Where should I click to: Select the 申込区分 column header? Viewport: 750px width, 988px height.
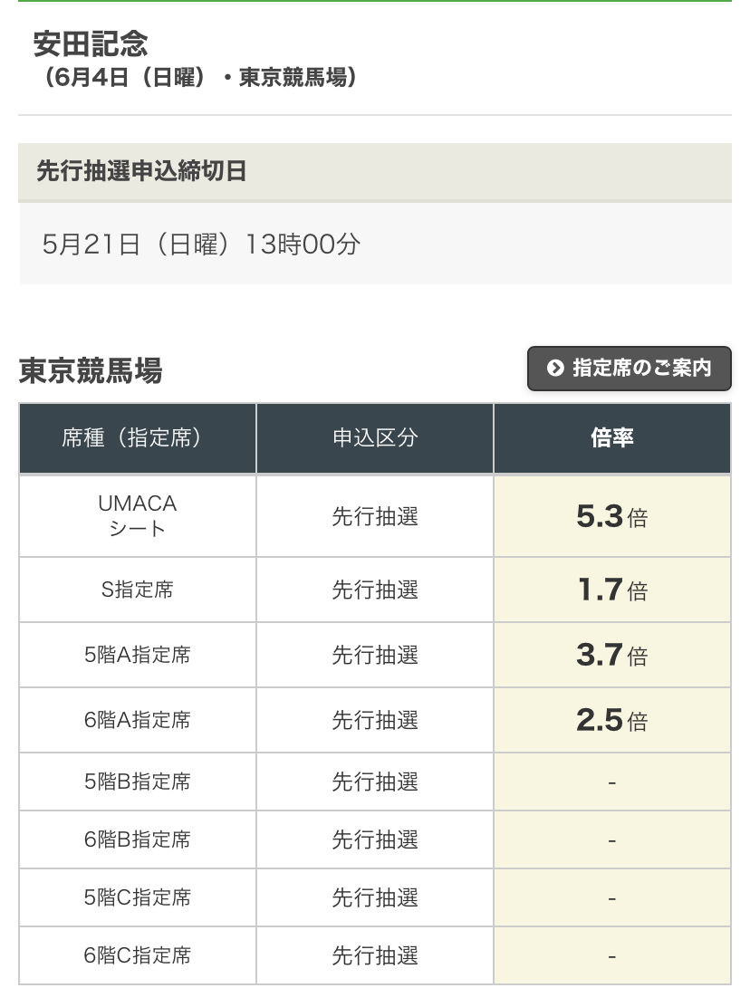[x=375, y=438]
